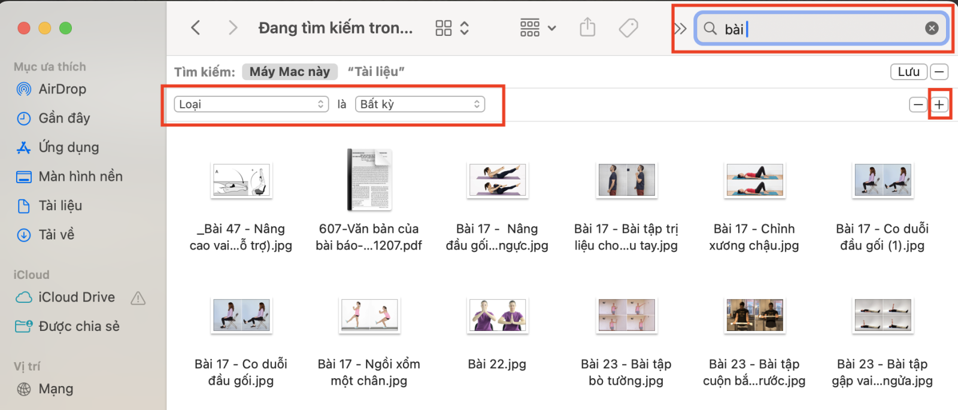Select "Bài 17 - Bài tập trị liệu" image
The height and width of the screenshot is (410, 958).
[x=627, y=180]
